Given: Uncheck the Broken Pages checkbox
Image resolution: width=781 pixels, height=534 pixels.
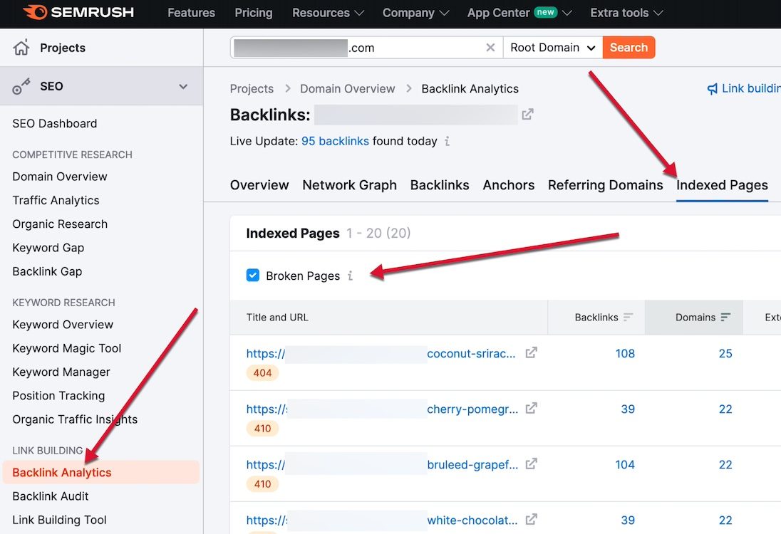Looking at the screenshot, I should click(x=253, y=276).
